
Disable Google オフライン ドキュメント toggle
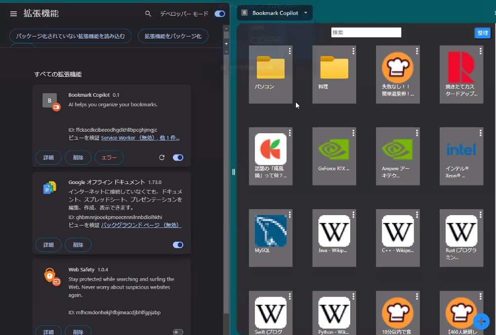tap(178, 245)
